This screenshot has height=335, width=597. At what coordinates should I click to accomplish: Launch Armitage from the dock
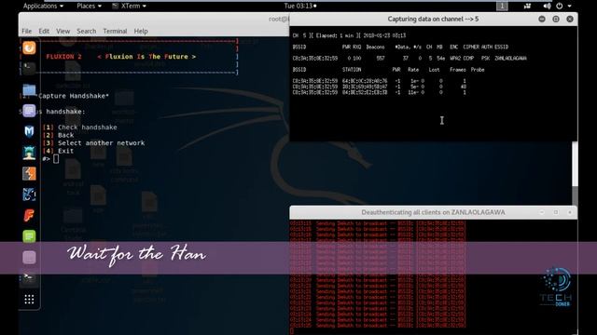pos(29,153)
